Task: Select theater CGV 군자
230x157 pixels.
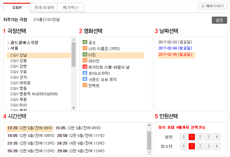Action: [x=19, y=78]
